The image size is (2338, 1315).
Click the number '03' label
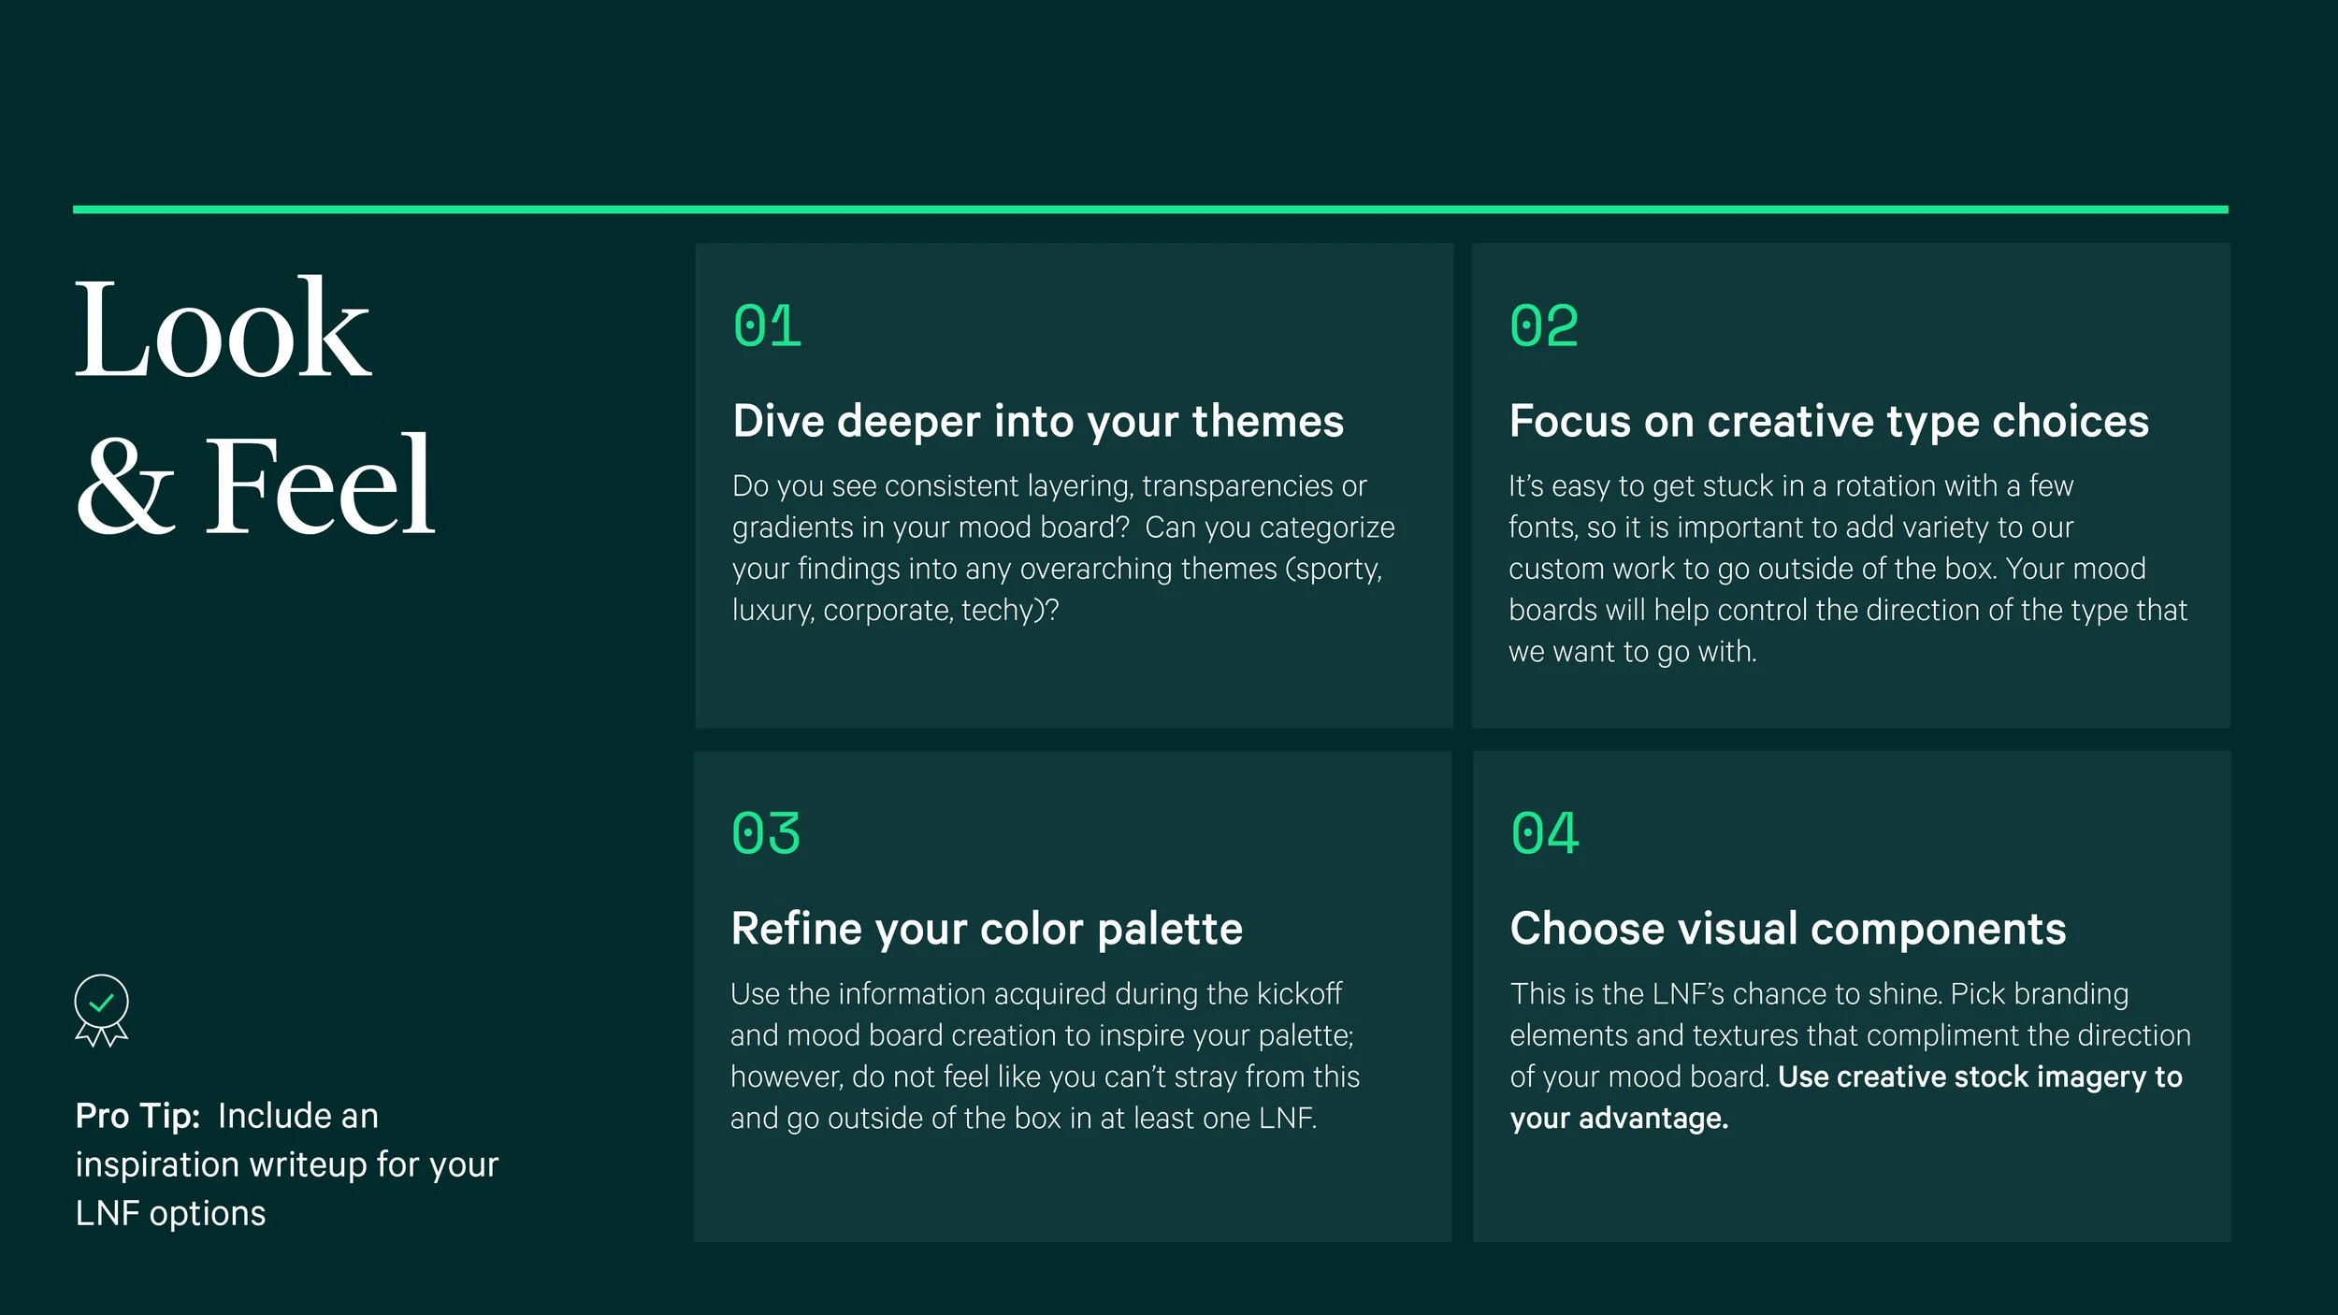coord(766,833)
